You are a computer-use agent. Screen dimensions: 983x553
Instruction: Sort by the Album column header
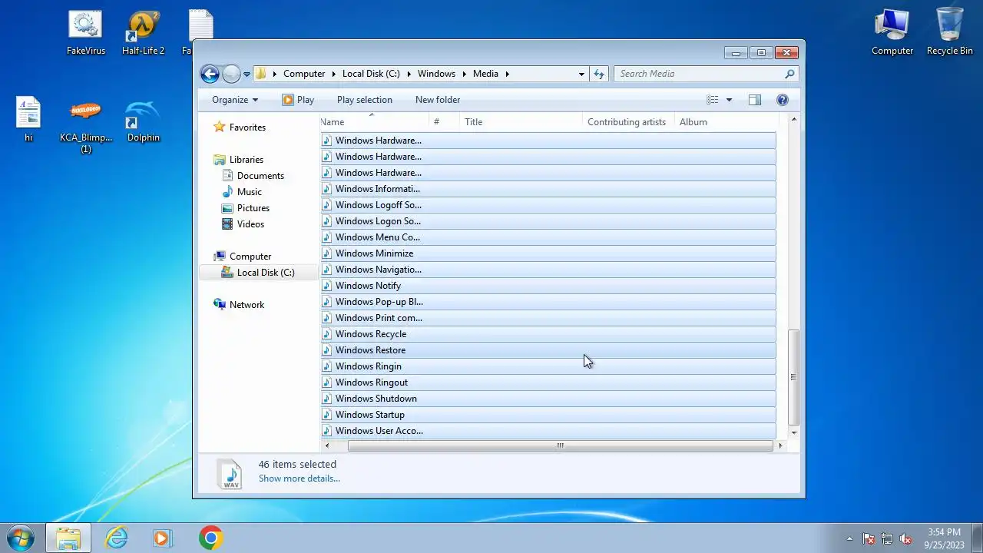726,122
